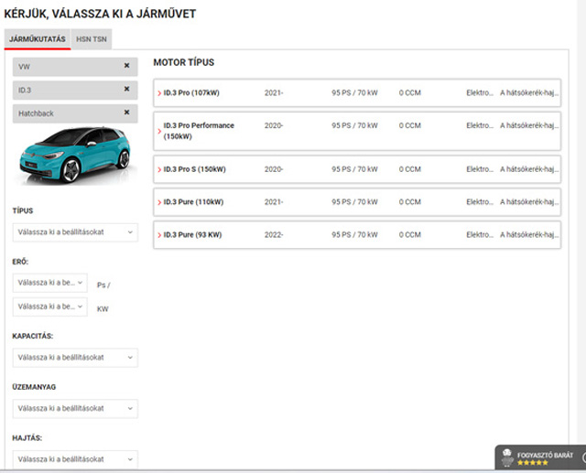Click the Fogyasztó Barát badge mascot icon
Screen dimensions: 586x473
click(x=506, y=457)
